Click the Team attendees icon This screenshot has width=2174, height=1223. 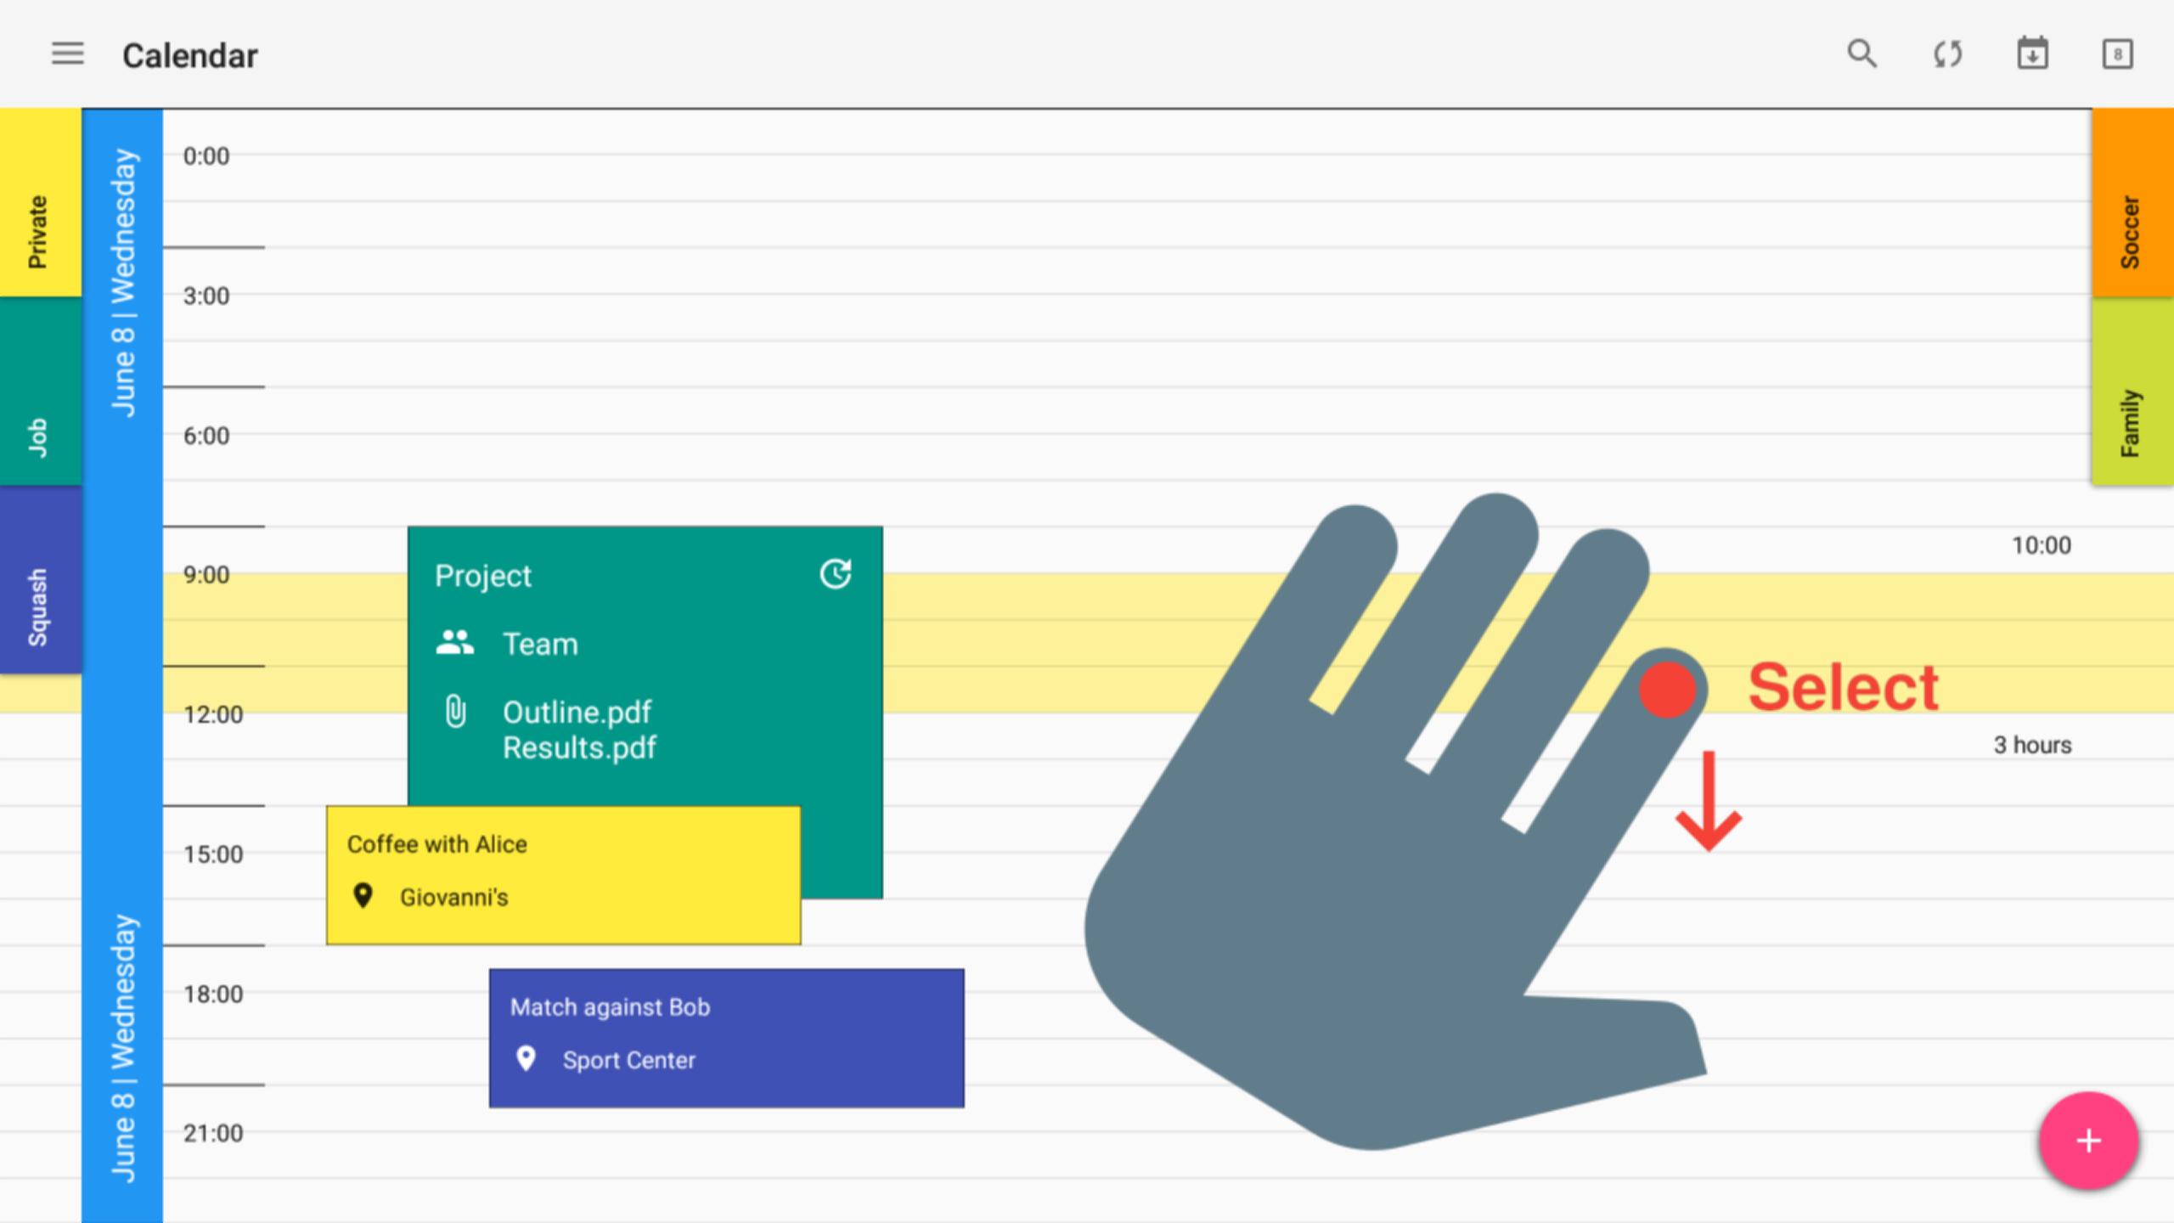(455, 643)
